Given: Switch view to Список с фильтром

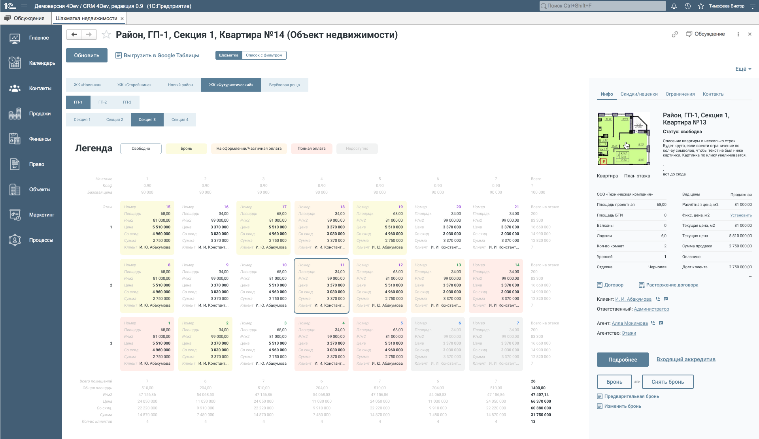Looking at the screenshot, I should coord(264,55).
